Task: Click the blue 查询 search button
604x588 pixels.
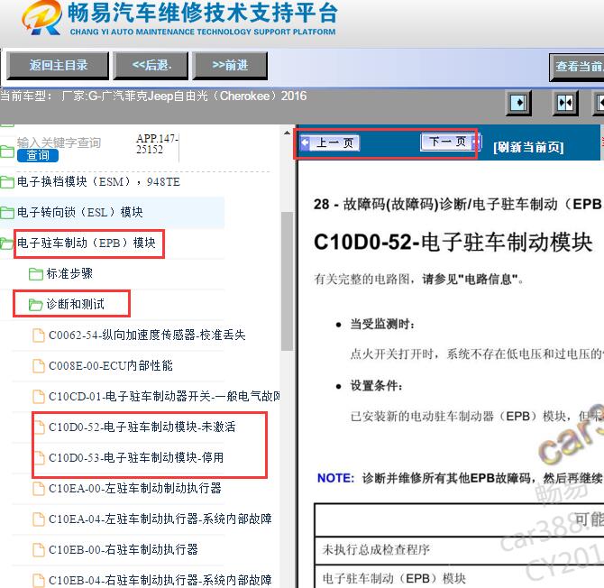Action: 37,155
